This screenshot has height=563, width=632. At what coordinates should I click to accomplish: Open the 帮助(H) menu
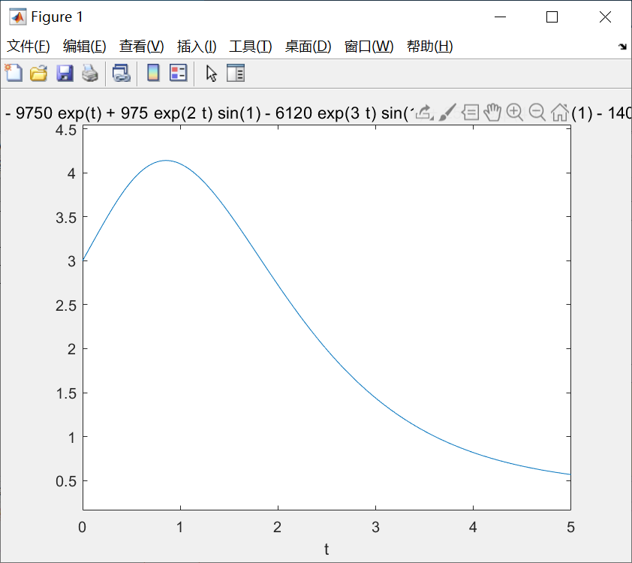click(x=429, y=47)
